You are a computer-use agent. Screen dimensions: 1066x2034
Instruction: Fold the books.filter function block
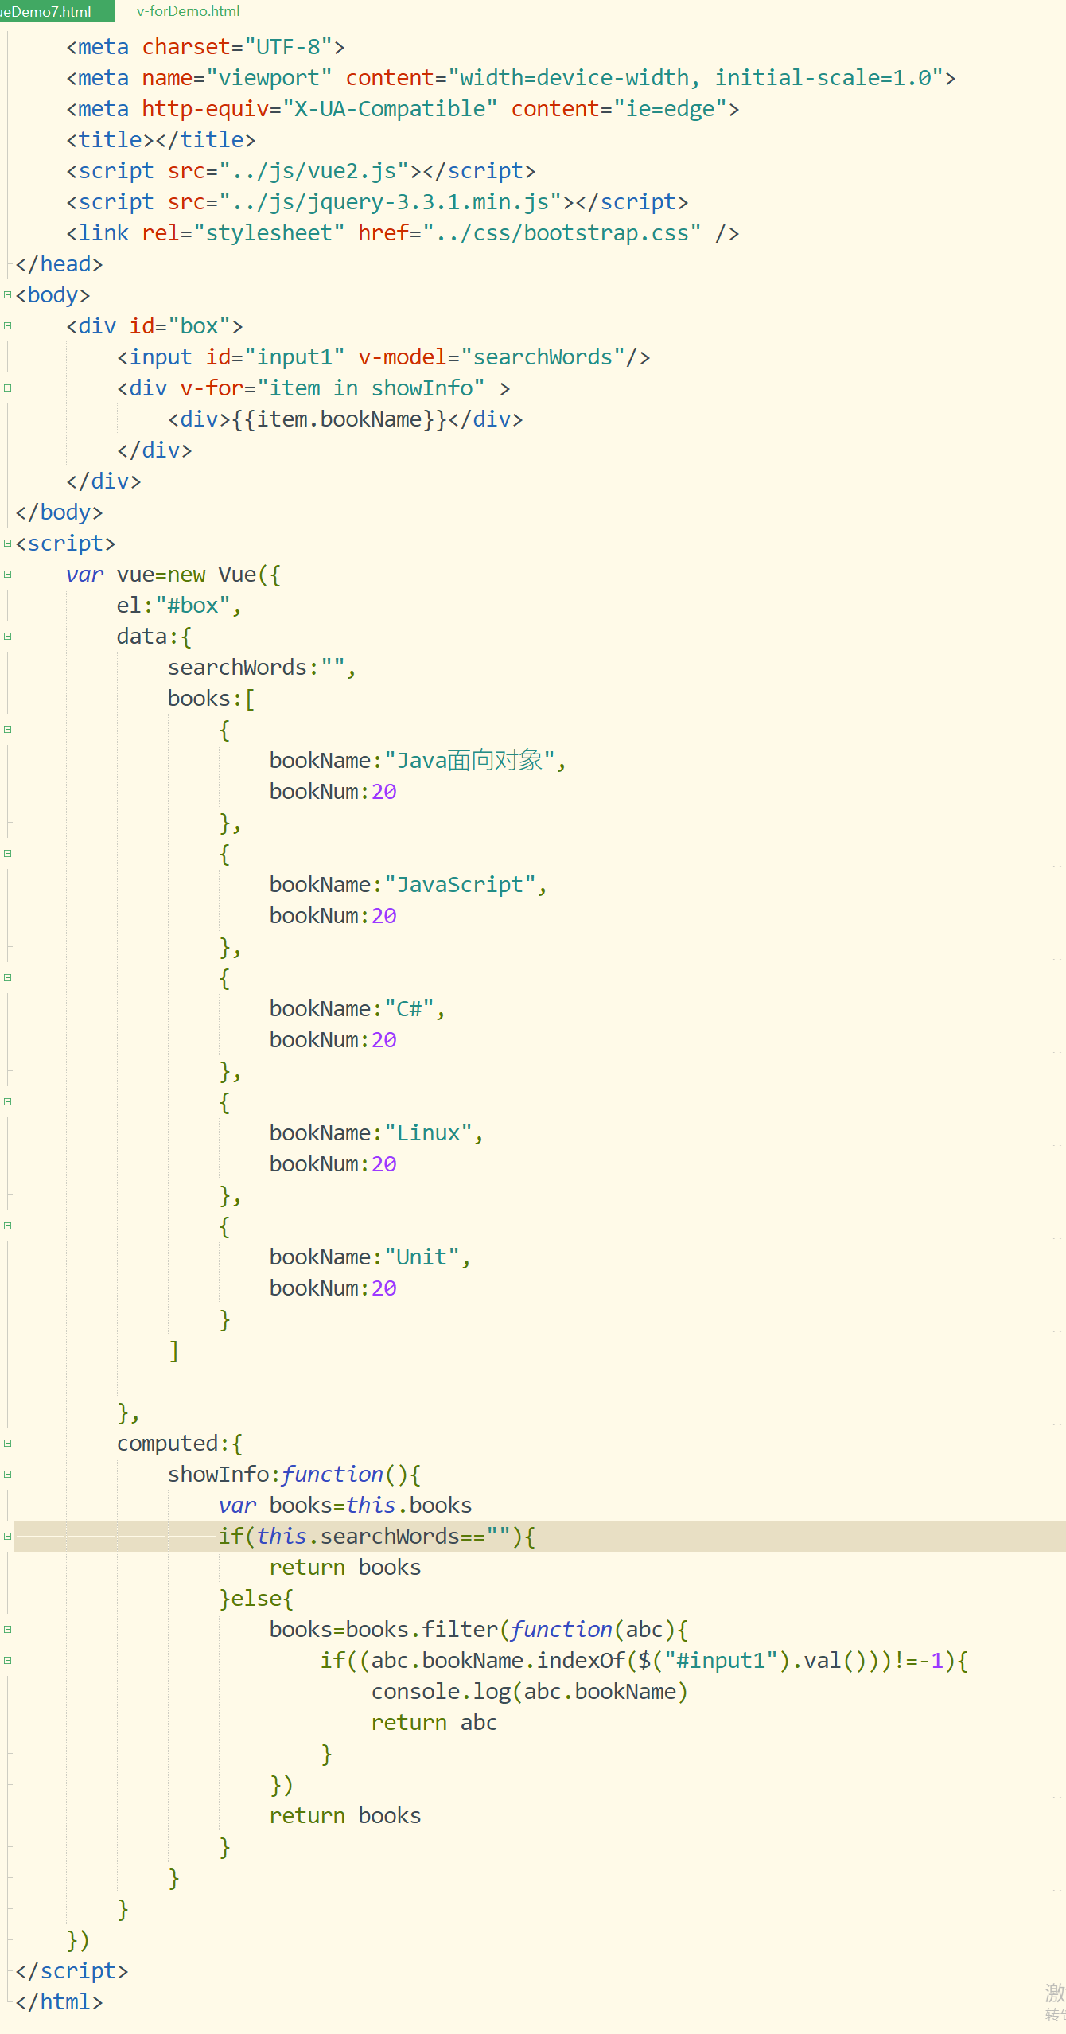tap(7, 1629)
